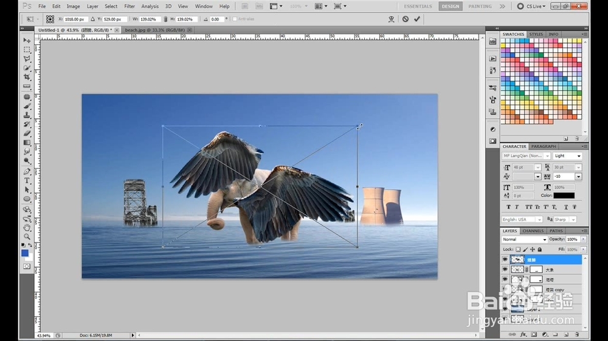Select the Rectangular Marquee tool

tap(27, 50)
